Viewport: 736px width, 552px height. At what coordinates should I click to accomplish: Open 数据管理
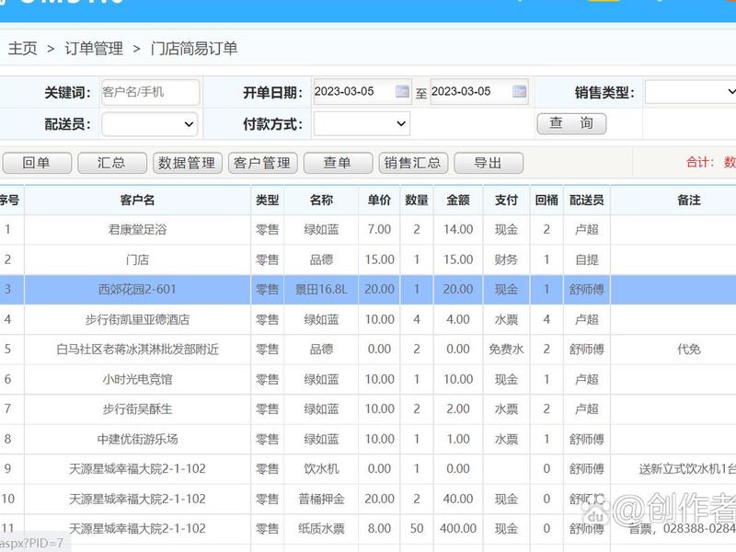[188, 163]
